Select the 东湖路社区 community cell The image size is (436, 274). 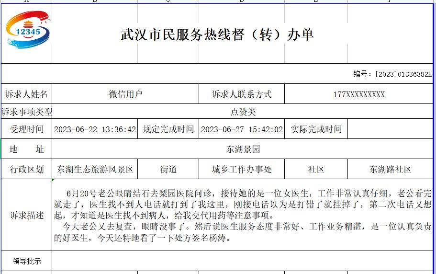(x=390, y=170)
